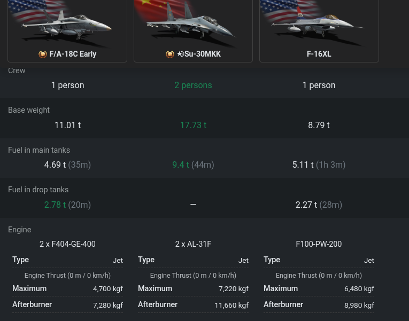Click the 2 persons crew value
The height and width of the screenshot is (321, 409).
pos(194,85)
